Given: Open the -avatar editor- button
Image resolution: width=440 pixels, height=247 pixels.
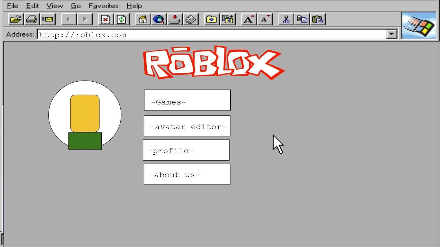Looking at the screenshot, I should 187,126.
